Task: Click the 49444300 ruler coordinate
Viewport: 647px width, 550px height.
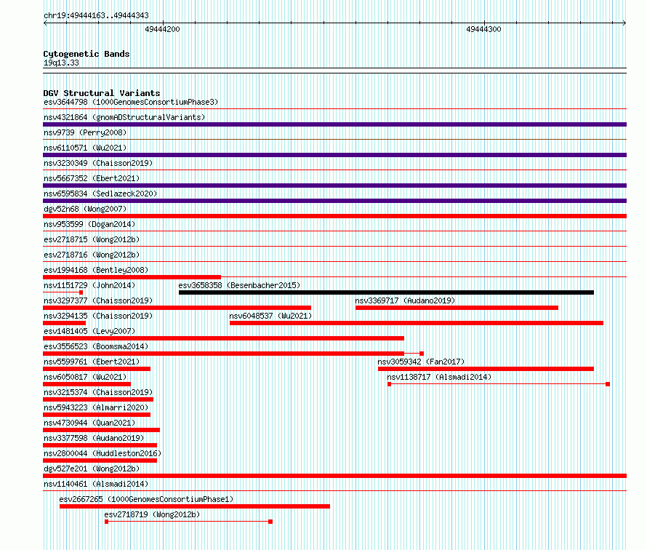Action: click(x=483, y=29)
